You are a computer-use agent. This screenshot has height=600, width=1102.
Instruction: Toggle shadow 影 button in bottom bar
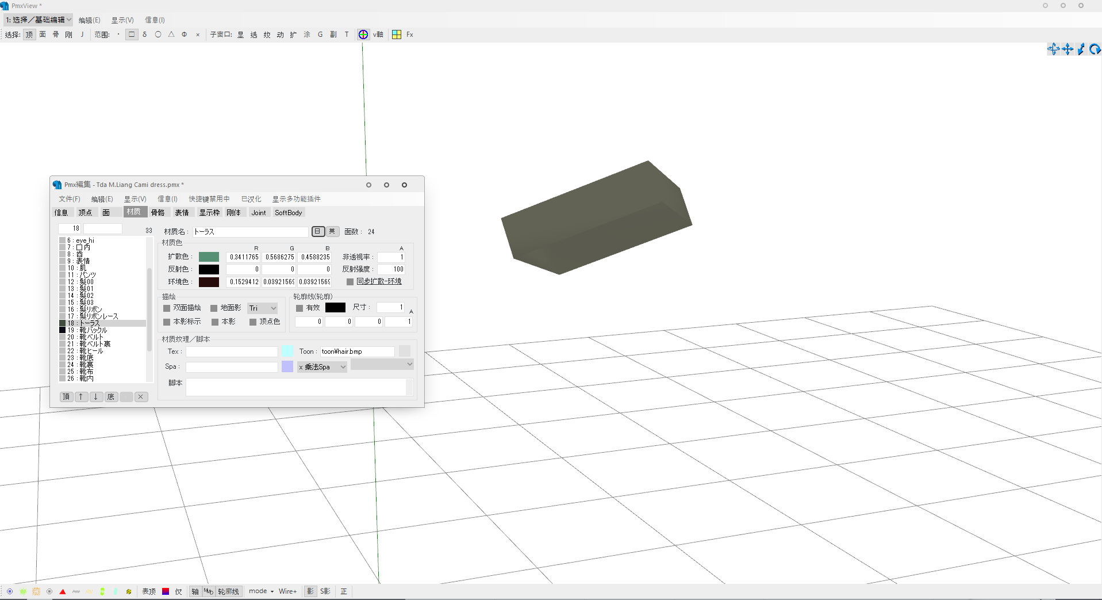click(x=310, y=591)
